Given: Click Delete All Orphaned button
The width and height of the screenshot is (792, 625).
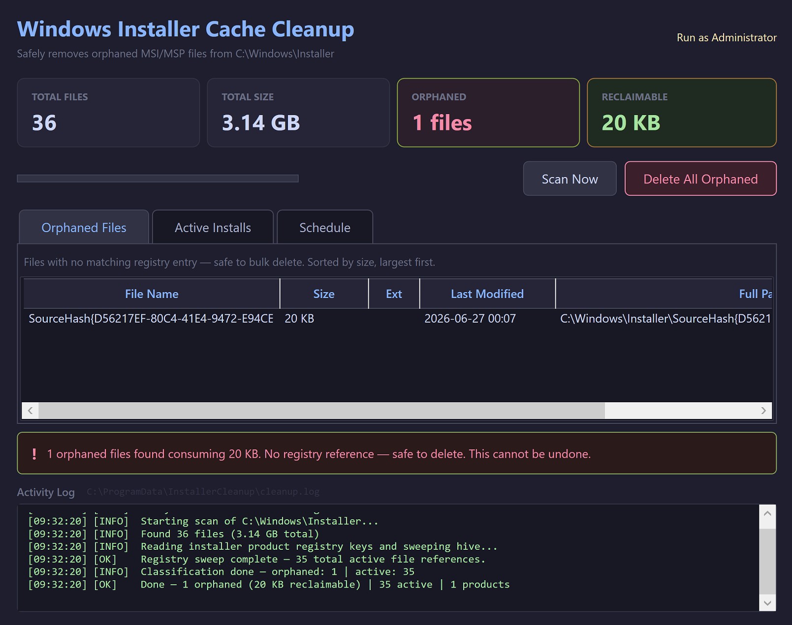Looking at the screenshot, I should click(700, 179).
